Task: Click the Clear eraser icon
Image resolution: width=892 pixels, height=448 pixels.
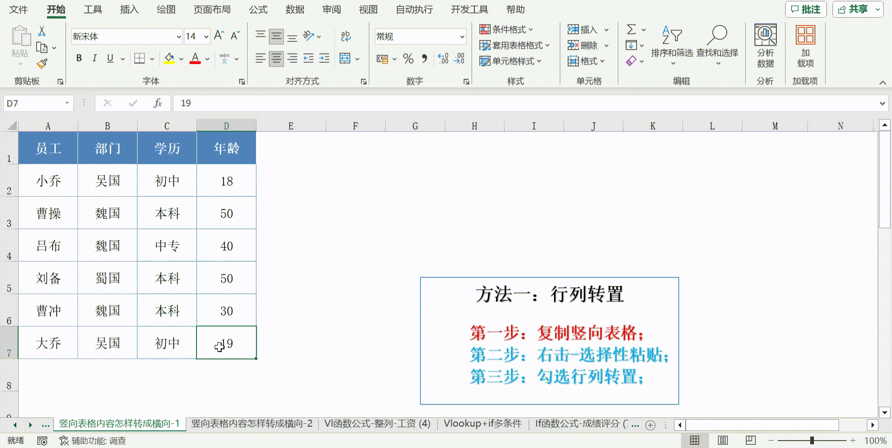Action: 631,61
